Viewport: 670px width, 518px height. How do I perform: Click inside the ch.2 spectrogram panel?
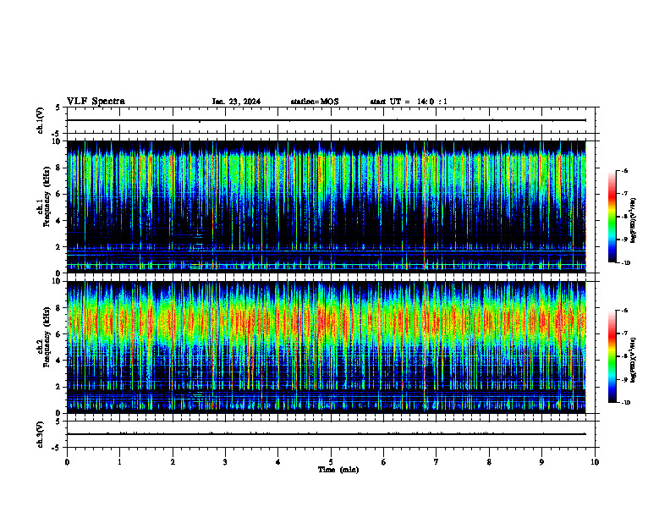[326, 347]
